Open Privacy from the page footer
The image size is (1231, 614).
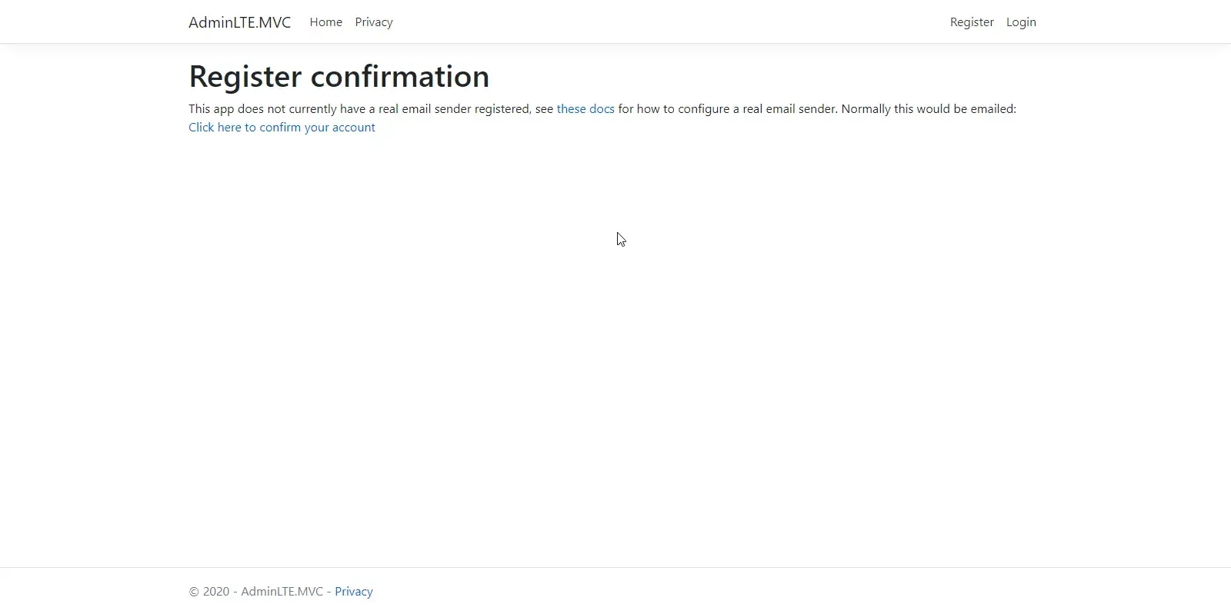353,591
